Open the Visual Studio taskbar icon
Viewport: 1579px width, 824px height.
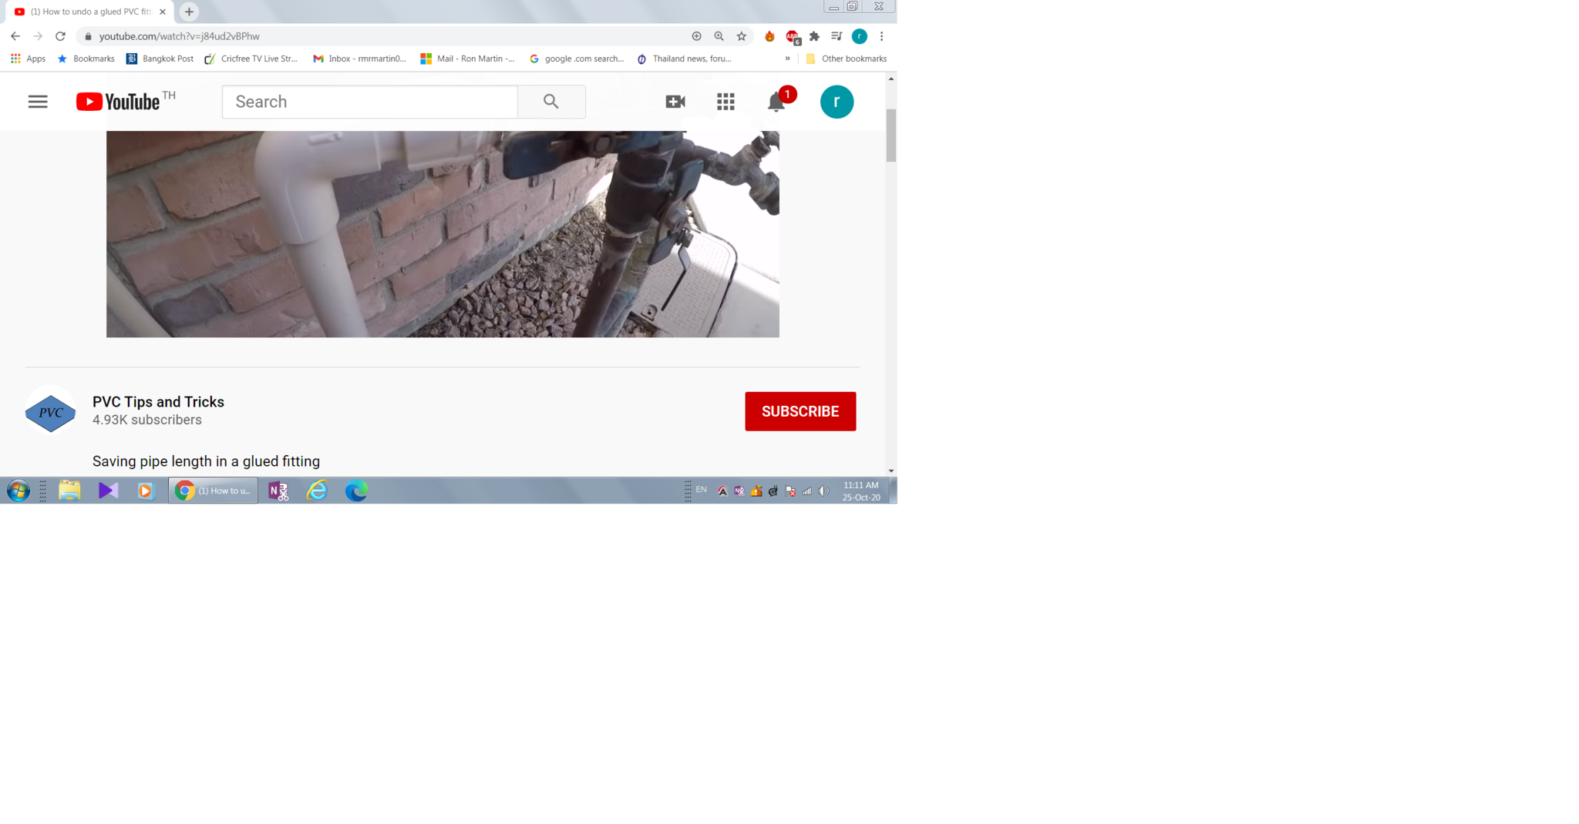[108, 491]
